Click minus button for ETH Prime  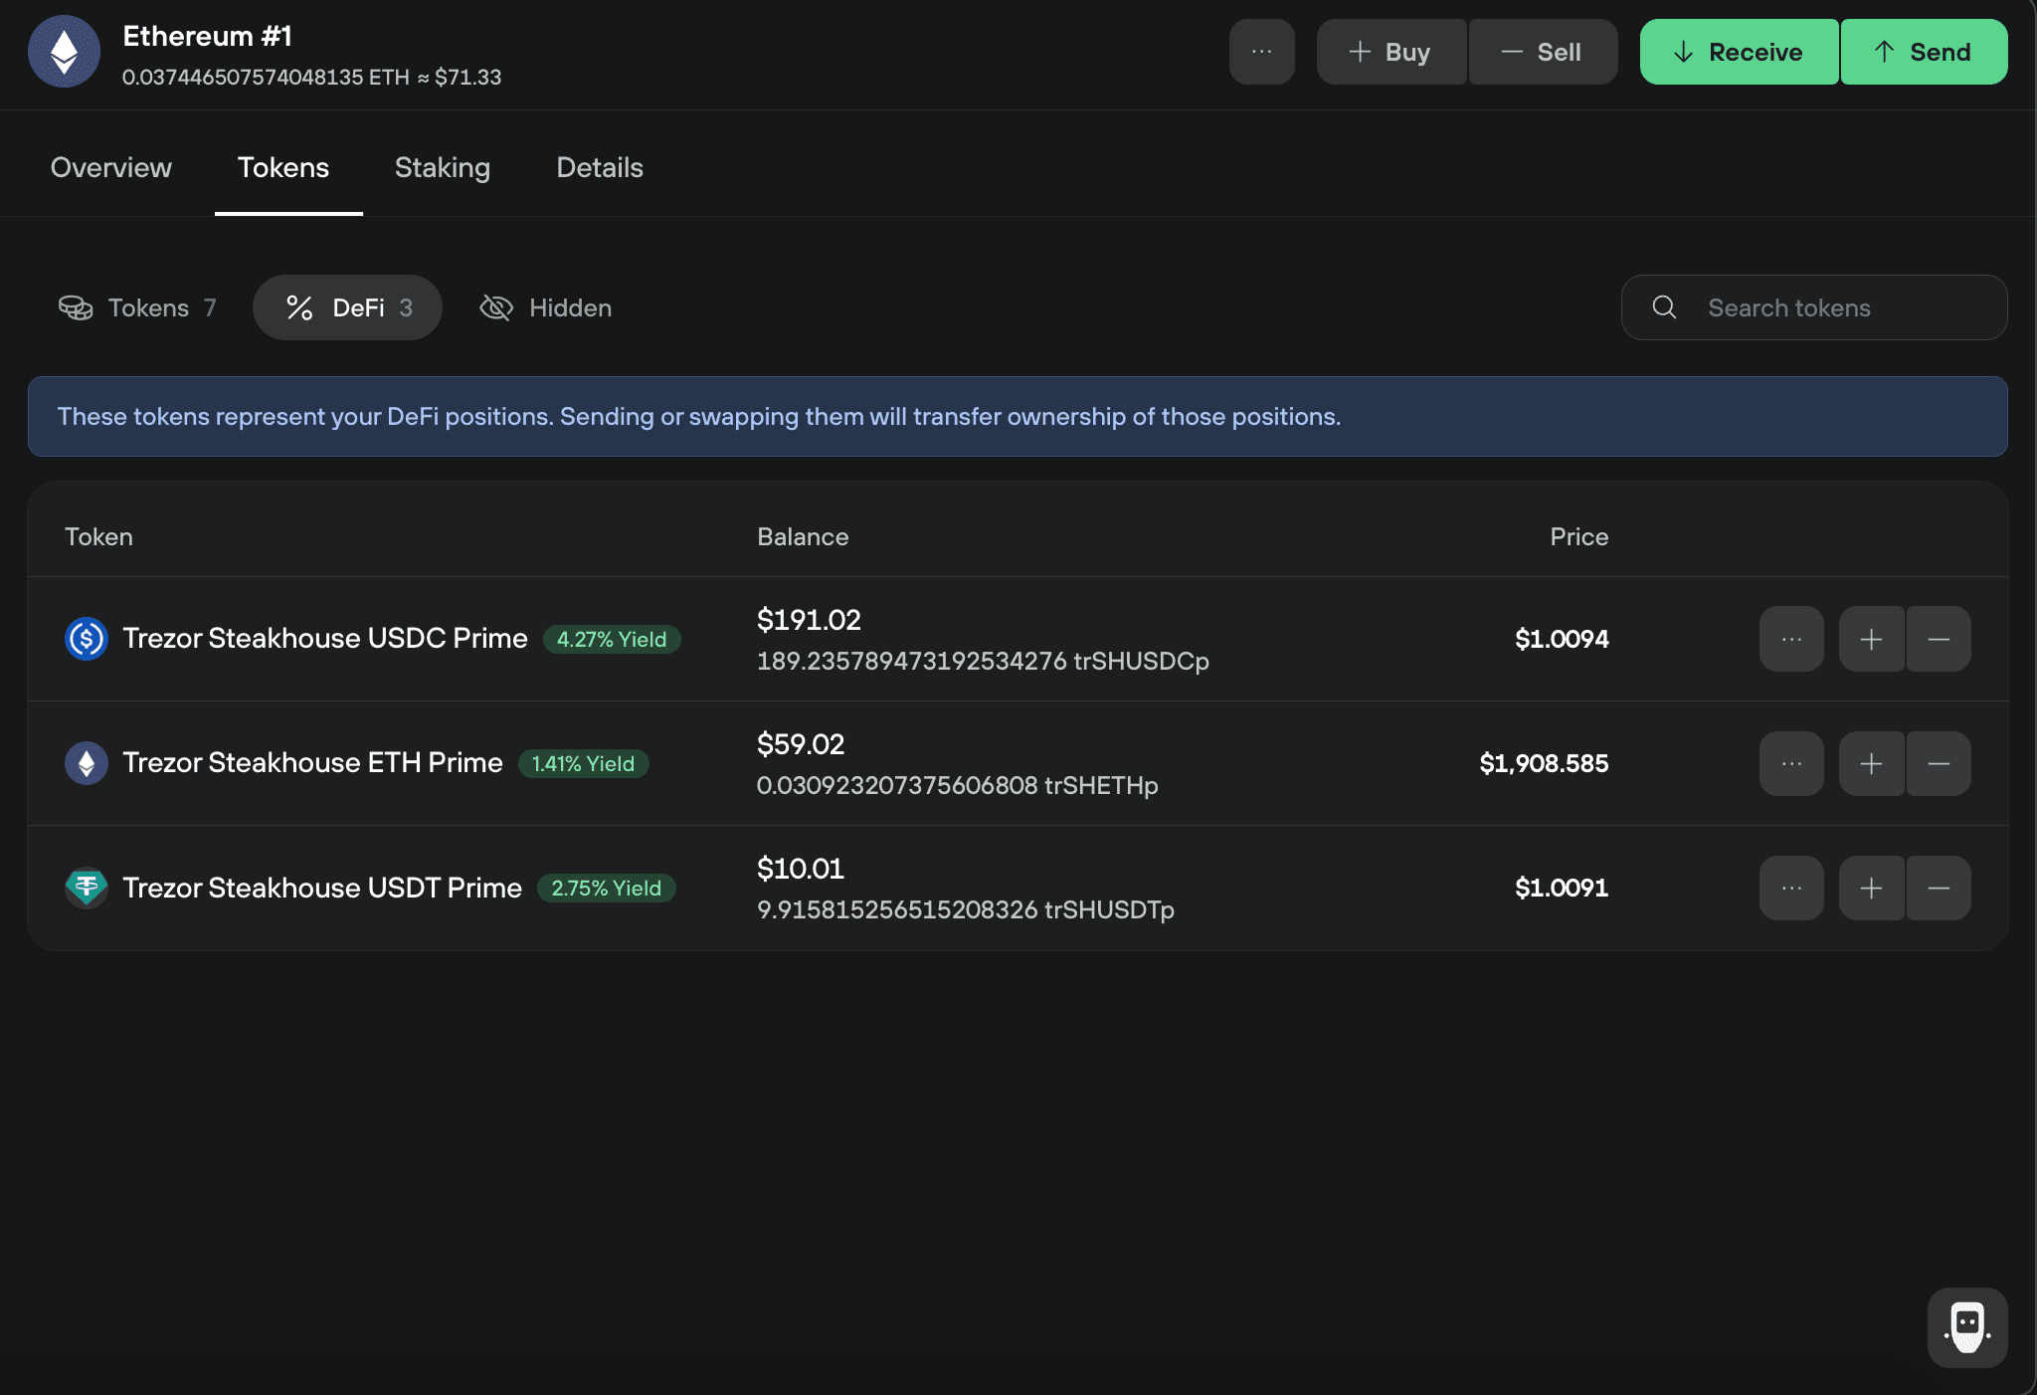point(1939,763)
